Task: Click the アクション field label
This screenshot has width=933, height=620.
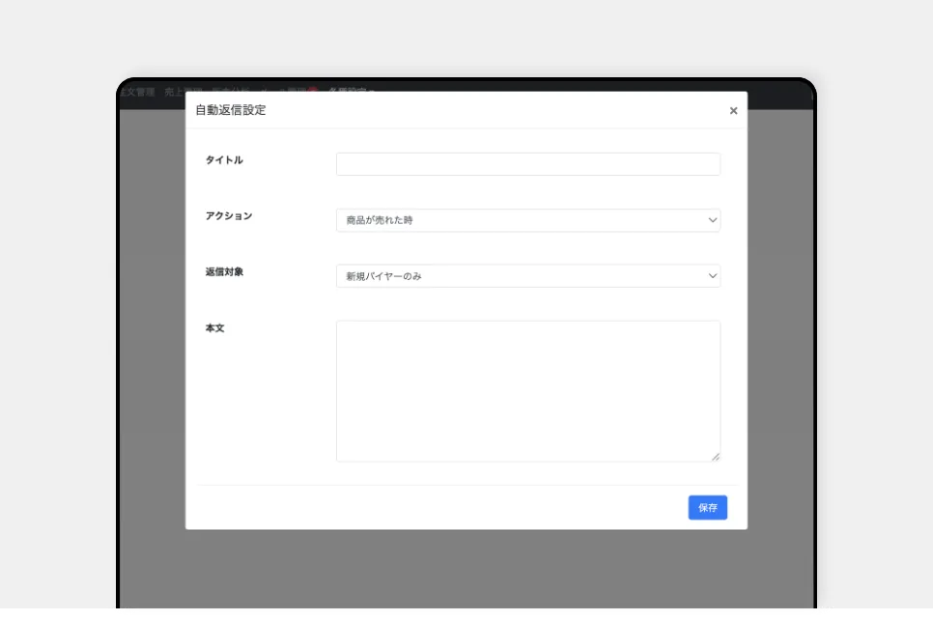Action: point(229,216)
